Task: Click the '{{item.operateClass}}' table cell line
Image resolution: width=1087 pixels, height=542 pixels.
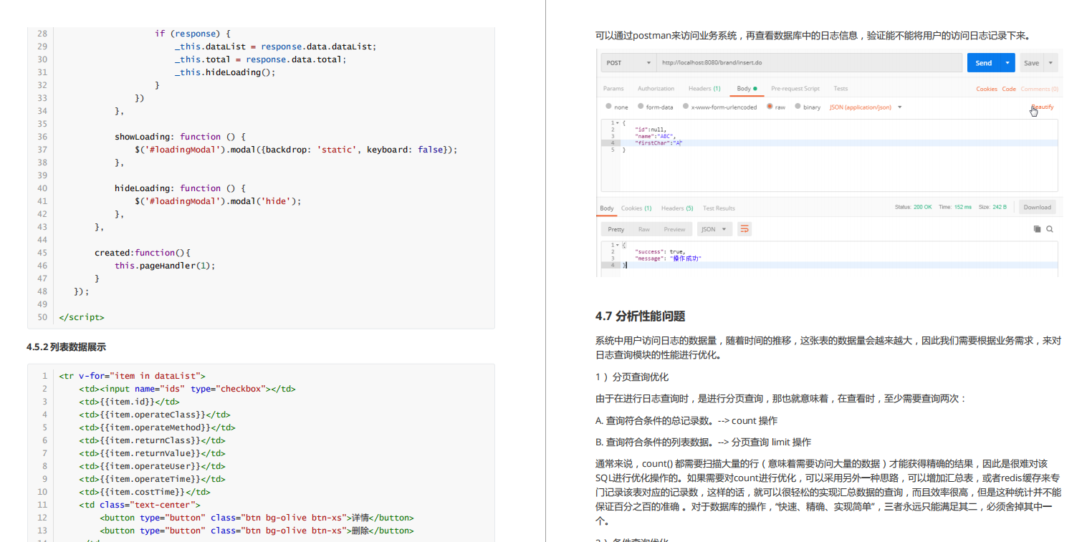Action: (154, 415)
